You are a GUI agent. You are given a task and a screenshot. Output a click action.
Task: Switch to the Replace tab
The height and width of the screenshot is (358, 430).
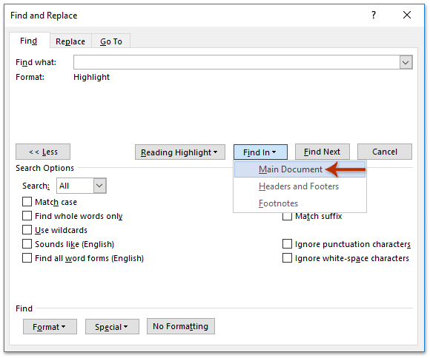70,41
